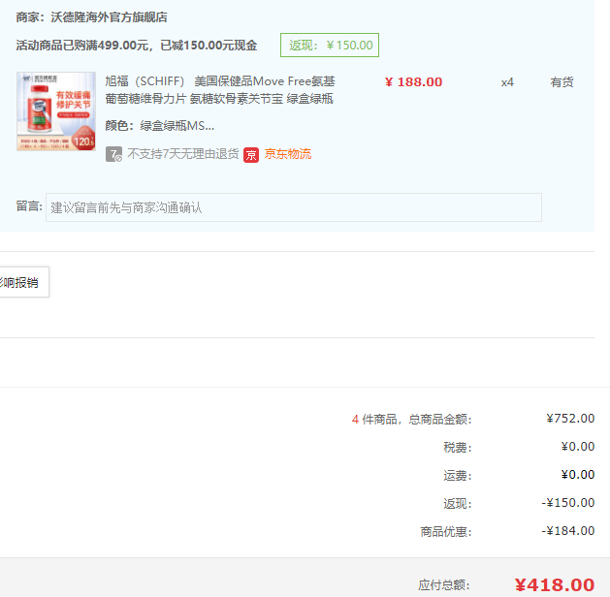
Task: Click the 京东物流 logistics link
Action: (x=286, y=154)
